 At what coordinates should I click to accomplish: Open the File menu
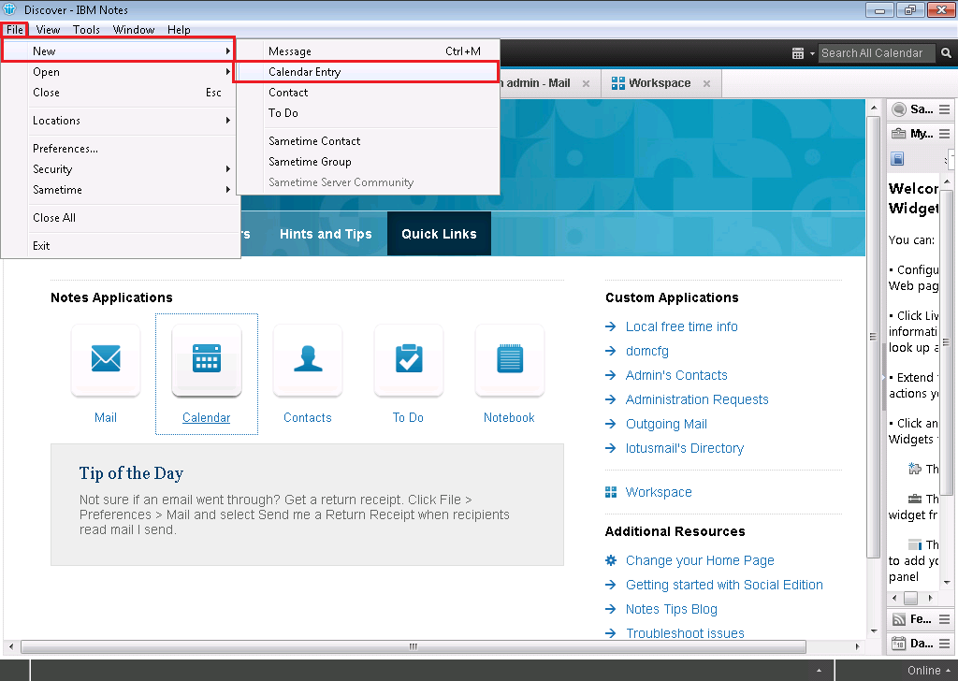click(15, 29)
